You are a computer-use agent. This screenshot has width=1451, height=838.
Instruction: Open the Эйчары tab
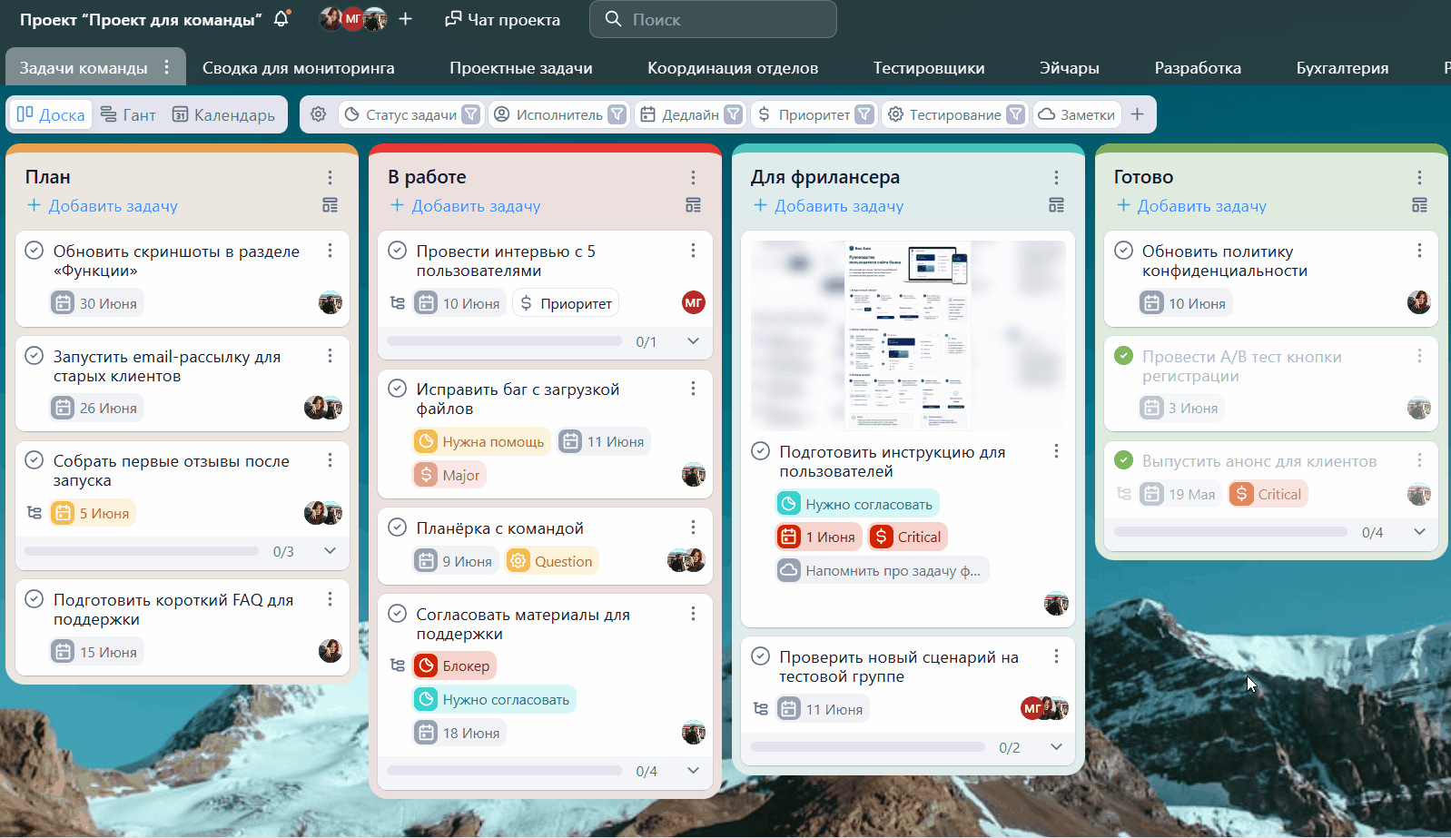tap(1070, 68)
